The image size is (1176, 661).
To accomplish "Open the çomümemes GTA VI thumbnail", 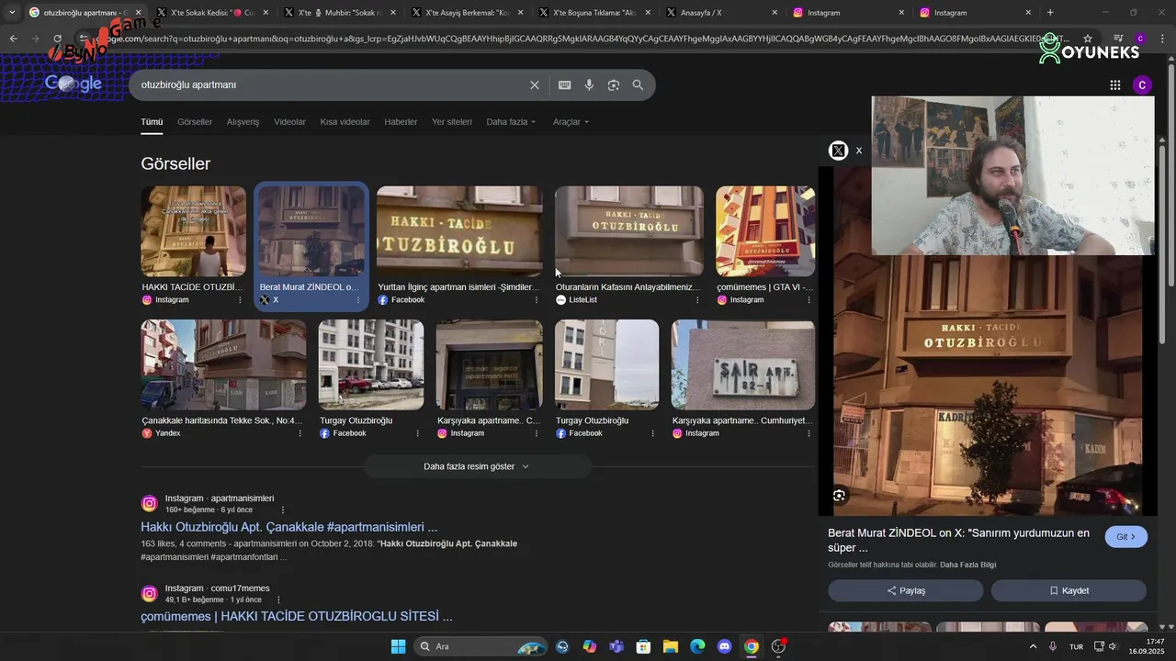I will click(x=764, y=231).
